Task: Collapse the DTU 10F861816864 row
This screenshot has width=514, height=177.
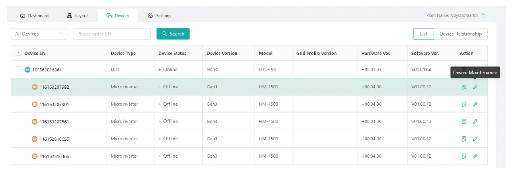Action: 18,69
